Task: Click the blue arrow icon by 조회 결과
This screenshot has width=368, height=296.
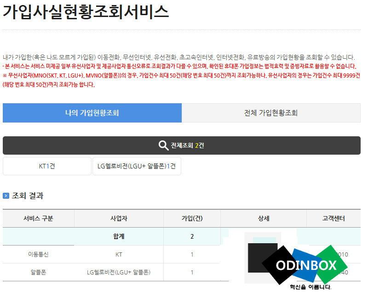Action: [x=6, y=195]
